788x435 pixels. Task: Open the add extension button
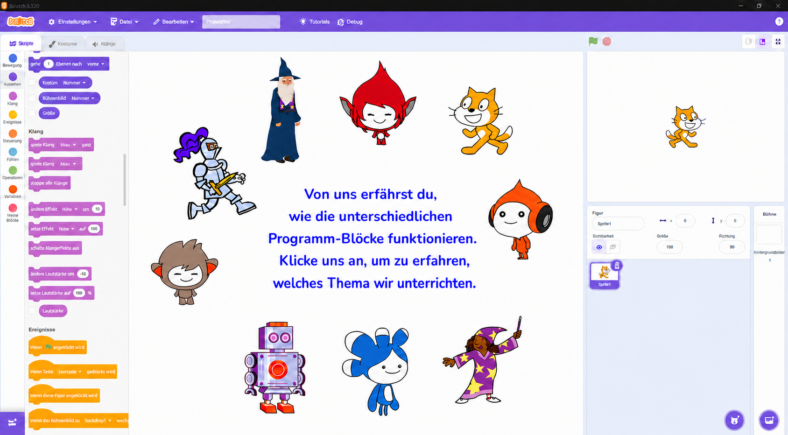tap(12, 423)
